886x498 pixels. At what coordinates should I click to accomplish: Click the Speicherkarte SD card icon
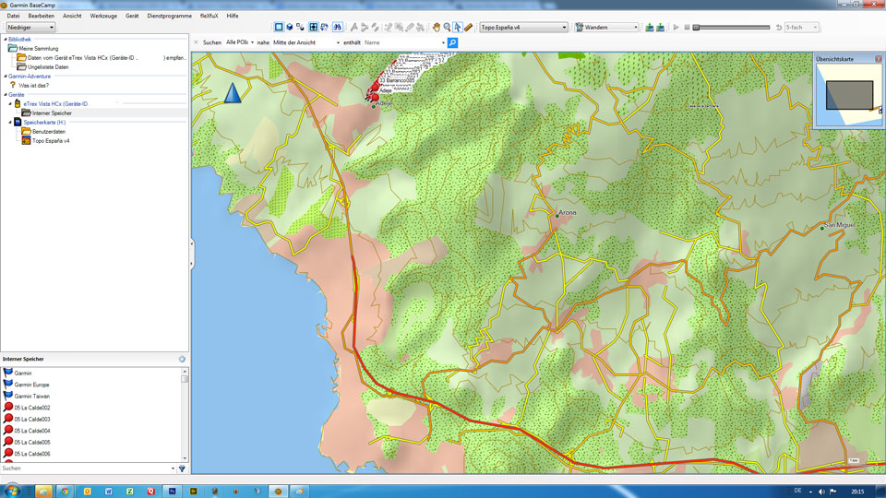click(18, 122)
